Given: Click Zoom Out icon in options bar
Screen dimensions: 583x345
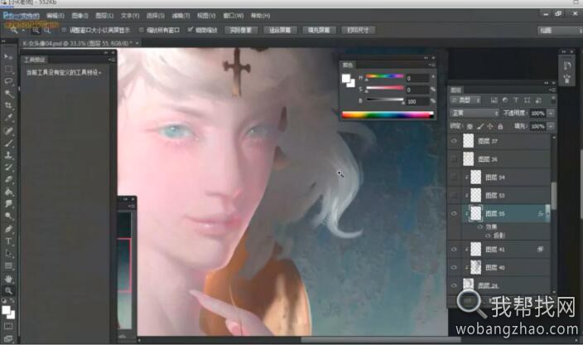Looking at the screenshot, I should click(47, 30).
